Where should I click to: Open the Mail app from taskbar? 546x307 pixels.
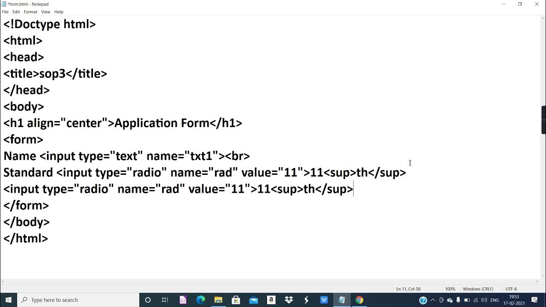[253, 300]
